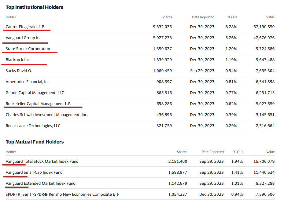Click the Sacks David O. holder name
Viewport: 284px width, 200px height.
[x=19, y=71]
